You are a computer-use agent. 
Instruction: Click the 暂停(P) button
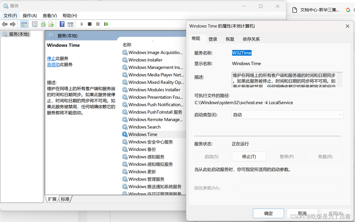(287, 156)
